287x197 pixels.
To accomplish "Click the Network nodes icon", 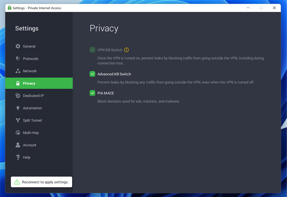I will click(x=18, y=71).
